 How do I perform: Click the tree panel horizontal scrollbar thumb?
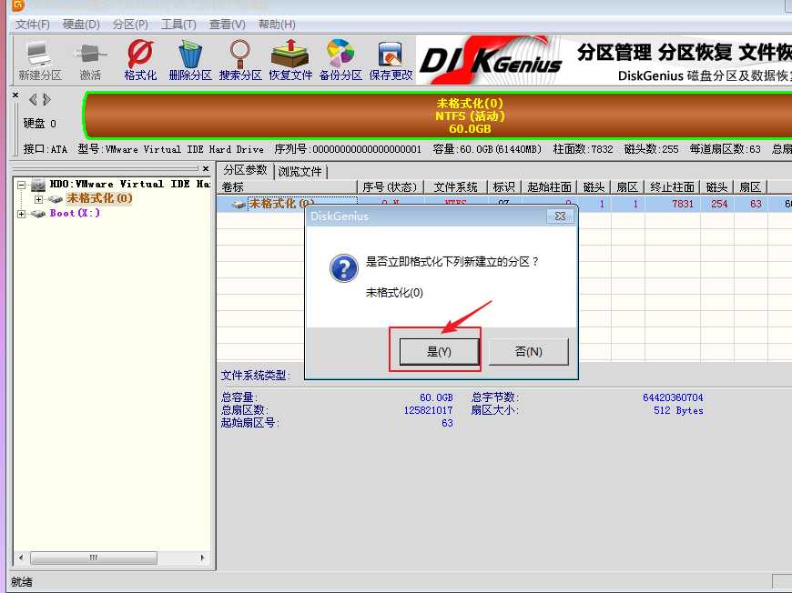click(94, 558)
